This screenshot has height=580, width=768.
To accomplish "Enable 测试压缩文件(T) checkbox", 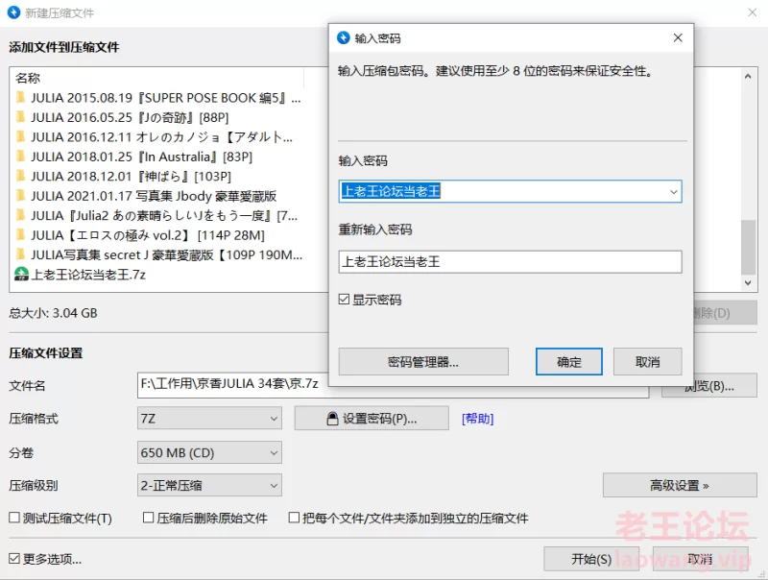I will pyautogui.click(x=14, y=518).
